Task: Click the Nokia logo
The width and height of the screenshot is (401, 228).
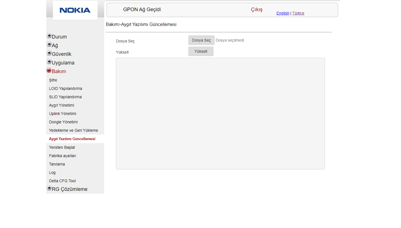Action: 75,10
